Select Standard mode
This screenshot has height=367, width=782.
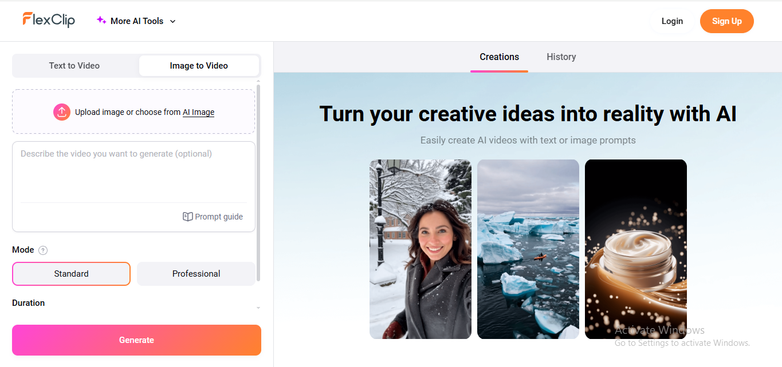click(x=71, y=273)
